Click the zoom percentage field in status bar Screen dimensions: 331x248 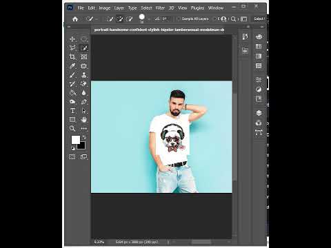(x=99, y=242)
